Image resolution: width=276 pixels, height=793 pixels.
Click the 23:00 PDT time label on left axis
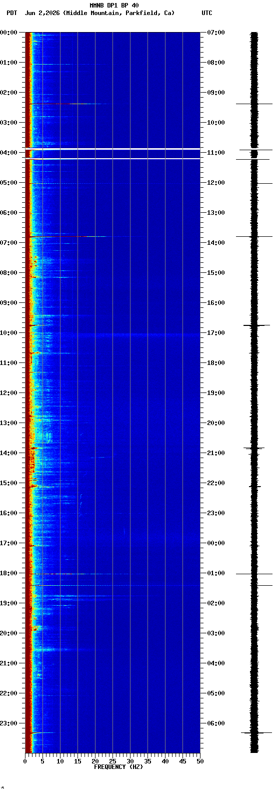(x=8, y=723)
